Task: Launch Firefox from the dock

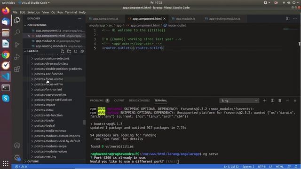Action: pos(6,10)
